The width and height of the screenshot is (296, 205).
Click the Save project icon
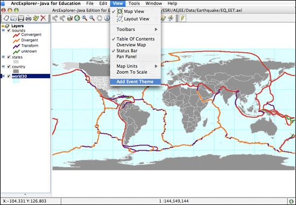click(x=21, y=18)
